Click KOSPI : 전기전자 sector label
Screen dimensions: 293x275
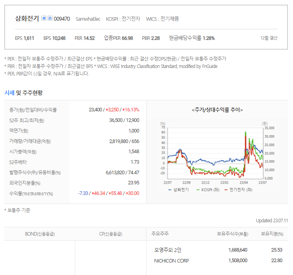[x=123, y=19]
